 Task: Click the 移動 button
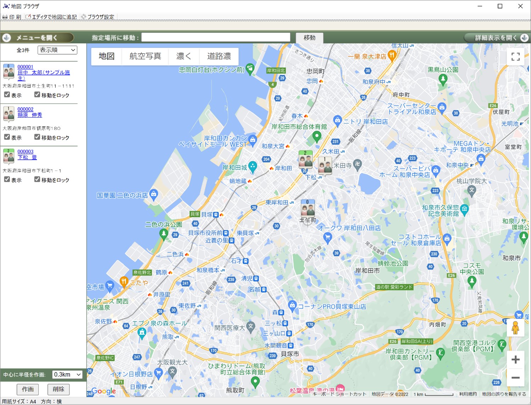tap(309, 38)
